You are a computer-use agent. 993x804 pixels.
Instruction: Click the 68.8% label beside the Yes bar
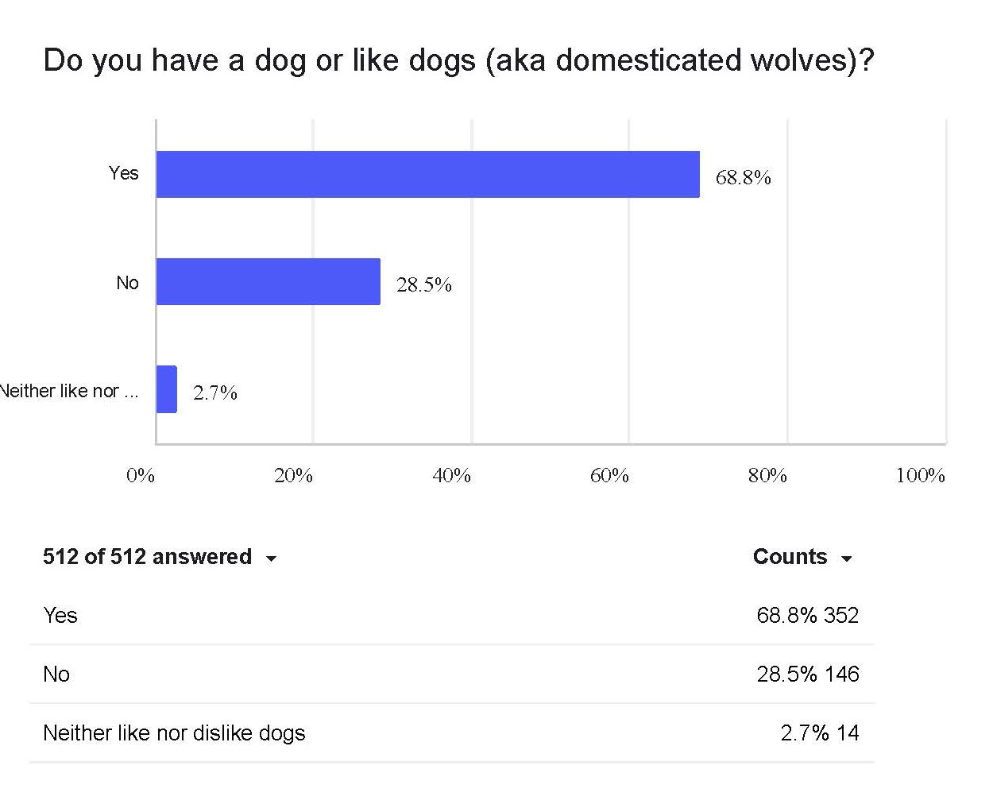743,177
